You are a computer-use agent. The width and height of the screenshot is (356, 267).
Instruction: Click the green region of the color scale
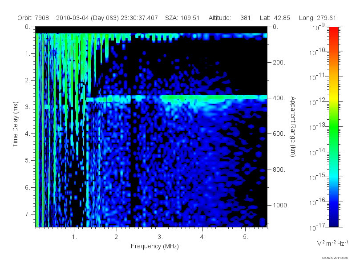333,134
